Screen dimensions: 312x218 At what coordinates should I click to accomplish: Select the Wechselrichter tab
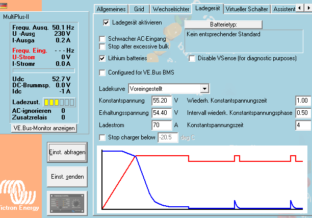(171, 9)
